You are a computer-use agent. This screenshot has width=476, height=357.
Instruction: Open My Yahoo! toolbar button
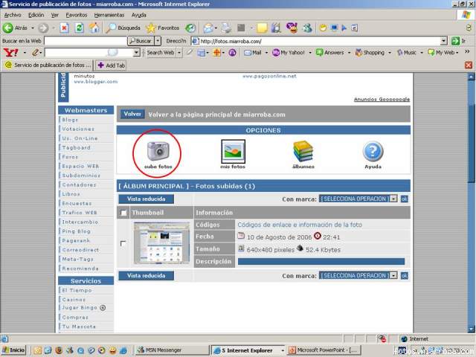point(289,53)
